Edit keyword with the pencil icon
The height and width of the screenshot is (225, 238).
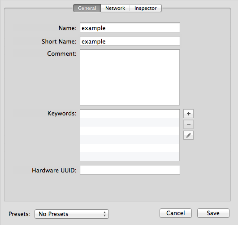(x=188, y=135)
